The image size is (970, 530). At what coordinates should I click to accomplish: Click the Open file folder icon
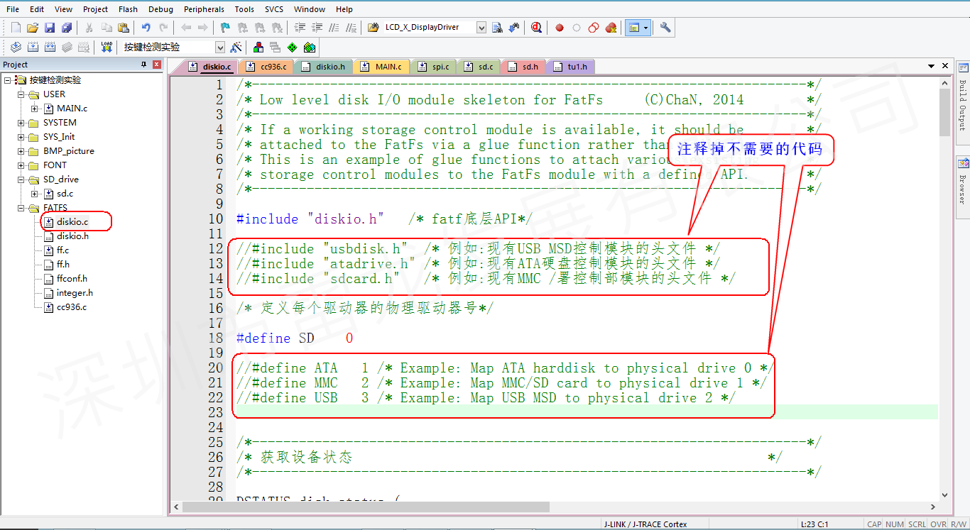coord(32,28)
